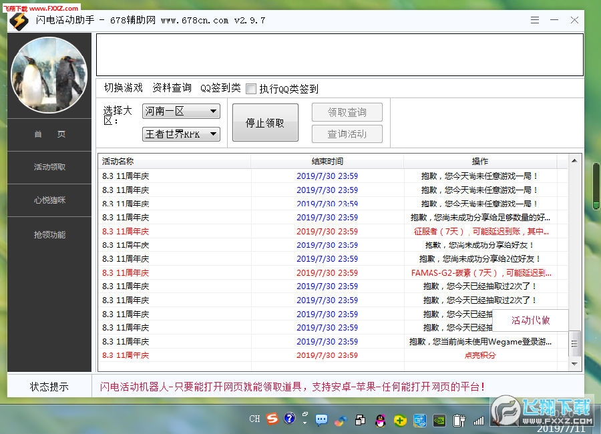This screenshot has width=601, height=434.
Task: Sort by the 结束时间 column header
Action: [327, 161]
